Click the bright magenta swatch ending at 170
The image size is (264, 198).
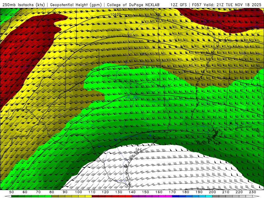click(169, 196)
